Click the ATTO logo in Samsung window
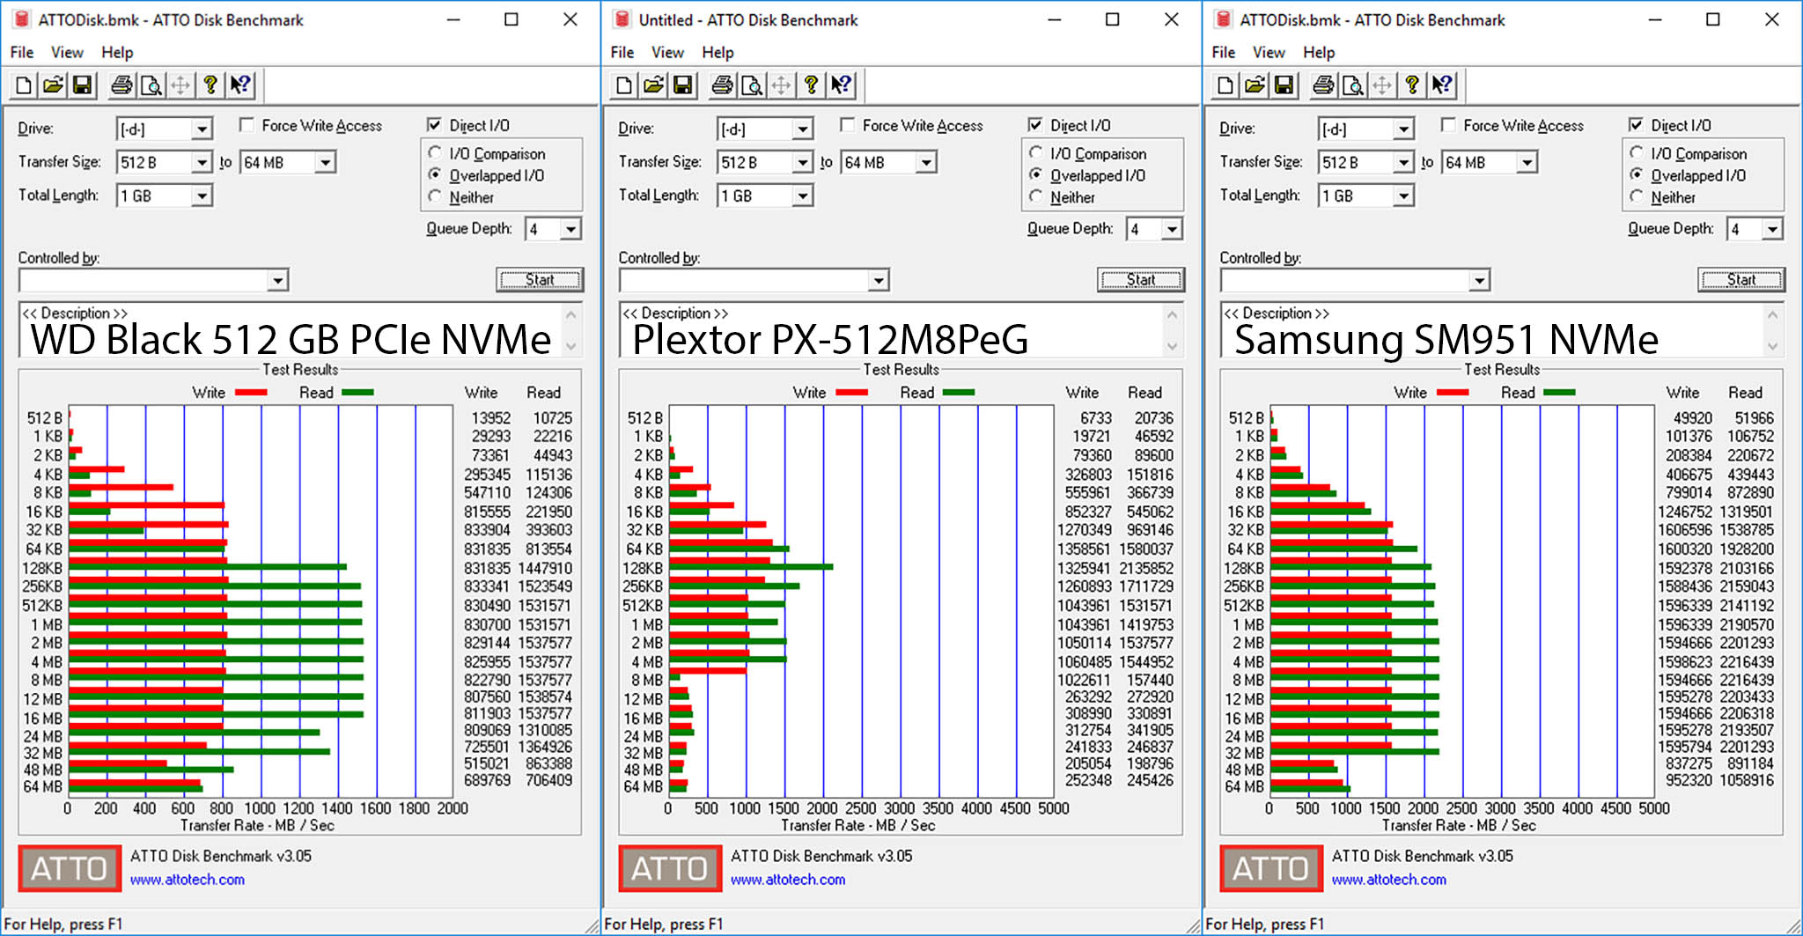Screen dimensions: 1803x936 tap(1271, 869)
